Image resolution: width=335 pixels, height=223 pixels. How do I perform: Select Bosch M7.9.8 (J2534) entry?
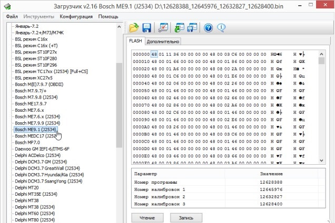(36, 97)
